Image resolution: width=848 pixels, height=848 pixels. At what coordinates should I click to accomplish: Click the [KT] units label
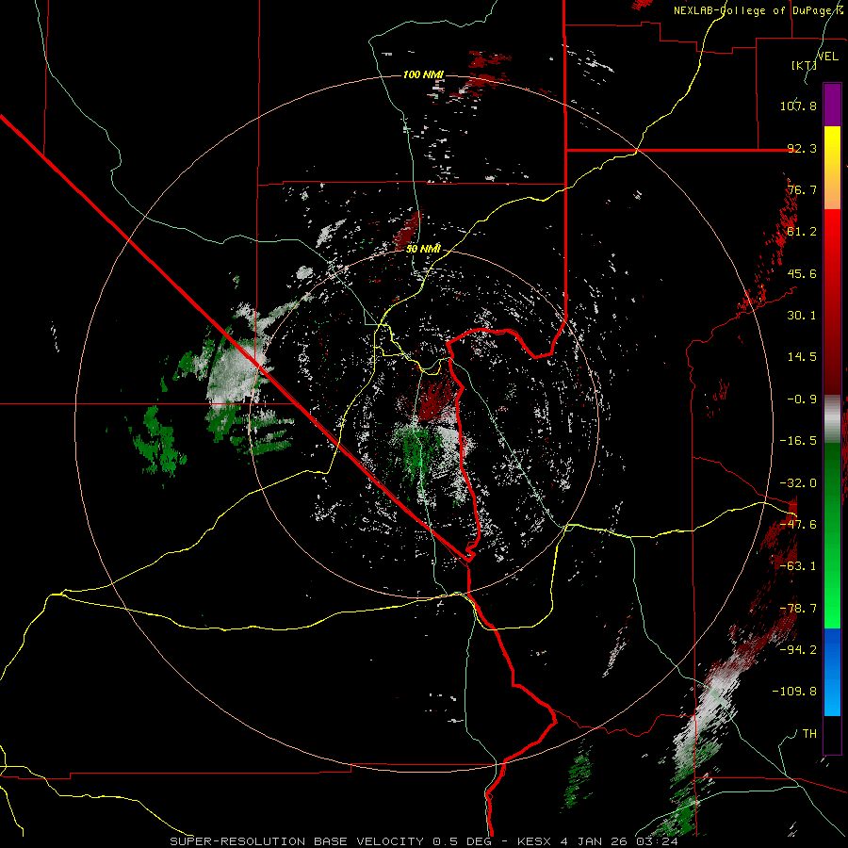[x=805, y=65]
